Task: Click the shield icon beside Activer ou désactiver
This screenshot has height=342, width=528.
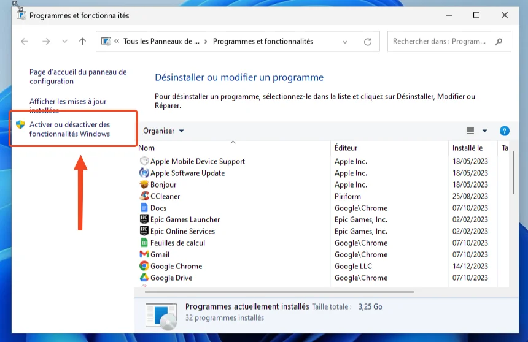Action: pos(20,125)
